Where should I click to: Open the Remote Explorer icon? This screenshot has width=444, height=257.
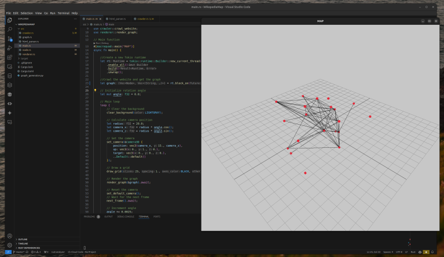10,66
